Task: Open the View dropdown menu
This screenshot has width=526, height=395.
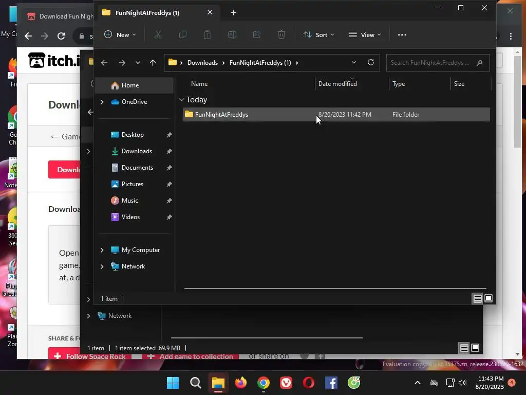Action: point(365,34)
